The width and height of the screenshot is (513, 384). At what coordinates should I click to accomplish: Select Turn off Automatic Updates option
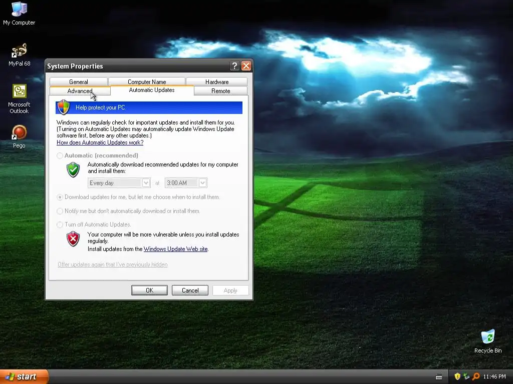pyautogui.click(x=60, y=224)
